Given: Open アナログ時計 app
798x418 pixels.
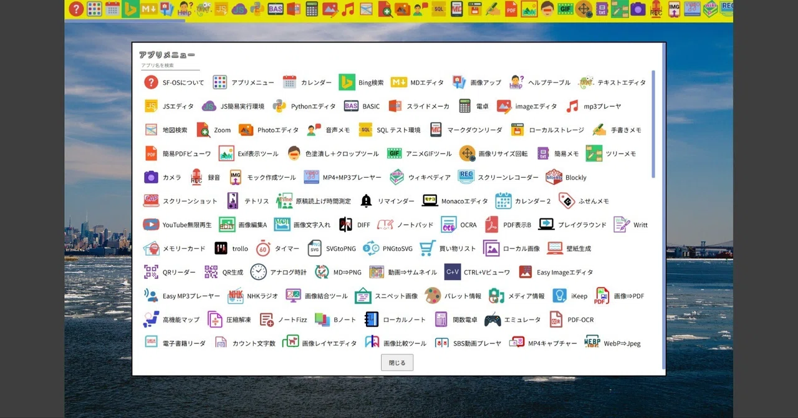Looking at the screenshot, I should pyautogui.click(x=279, y=272).
